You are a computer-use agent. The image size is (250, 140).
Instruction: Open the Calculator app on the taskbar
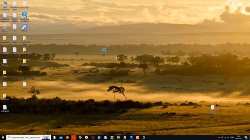[x=99, y=137]
